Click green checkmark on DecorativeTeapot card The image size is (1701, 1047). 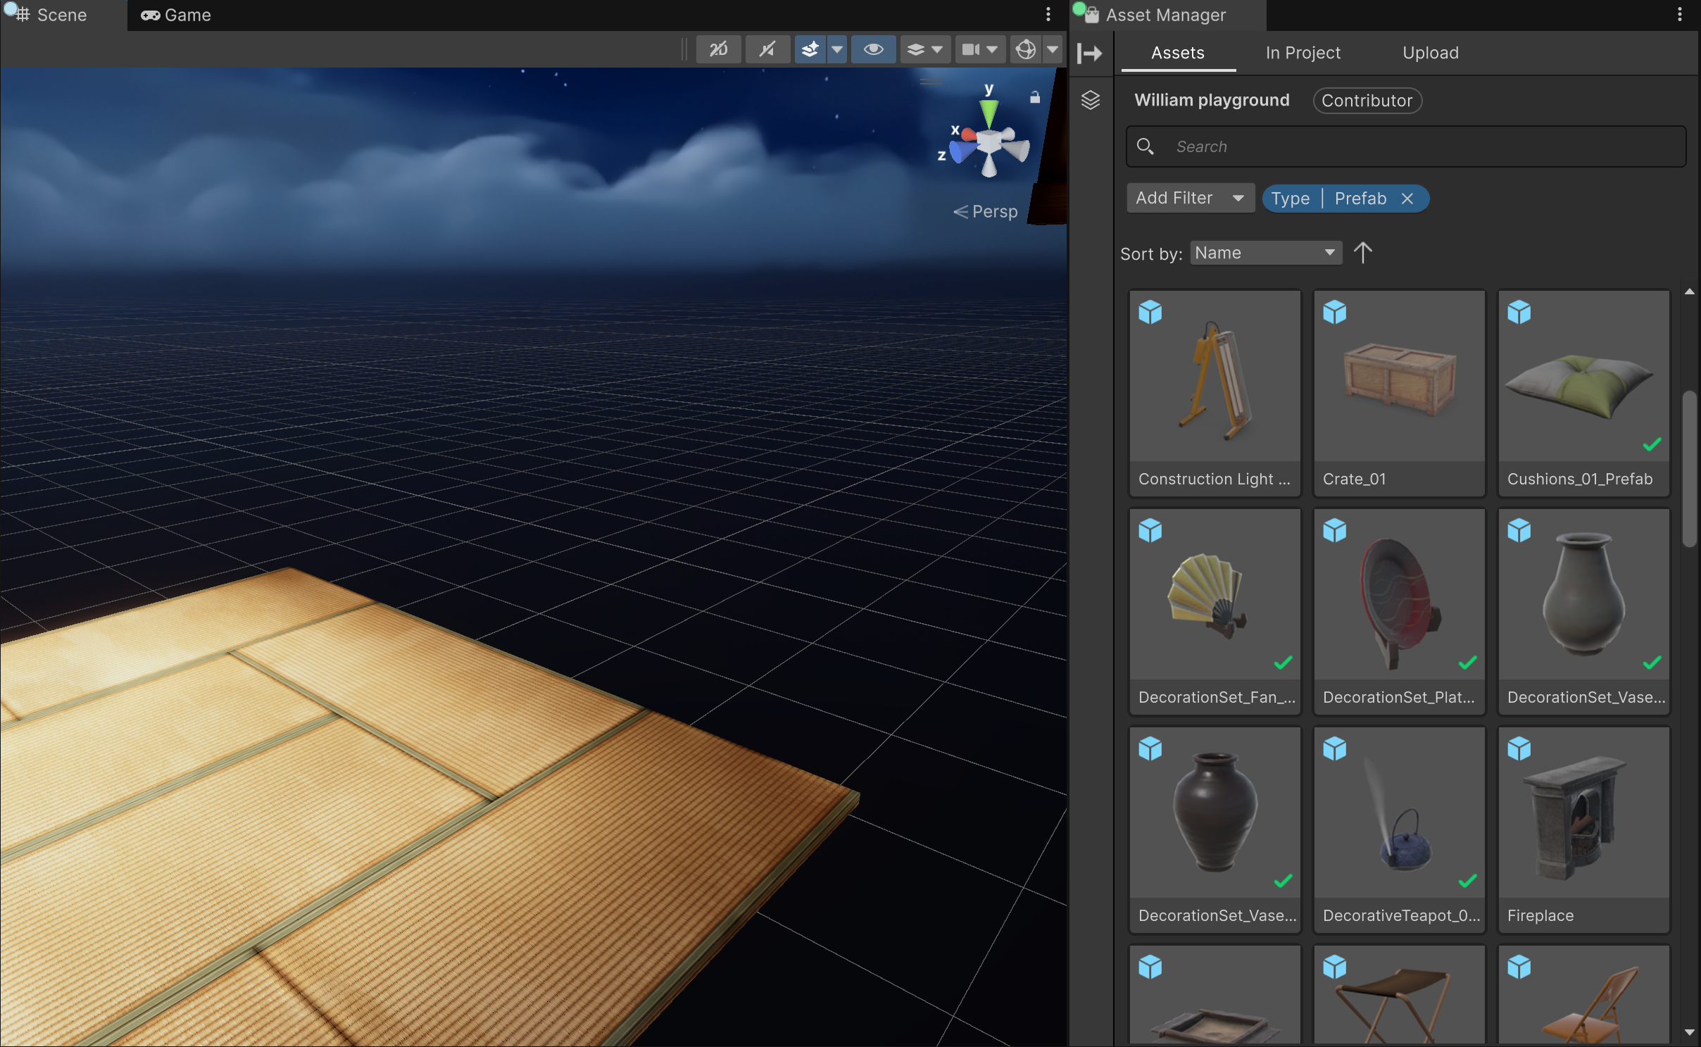[x=1467, y=881]
